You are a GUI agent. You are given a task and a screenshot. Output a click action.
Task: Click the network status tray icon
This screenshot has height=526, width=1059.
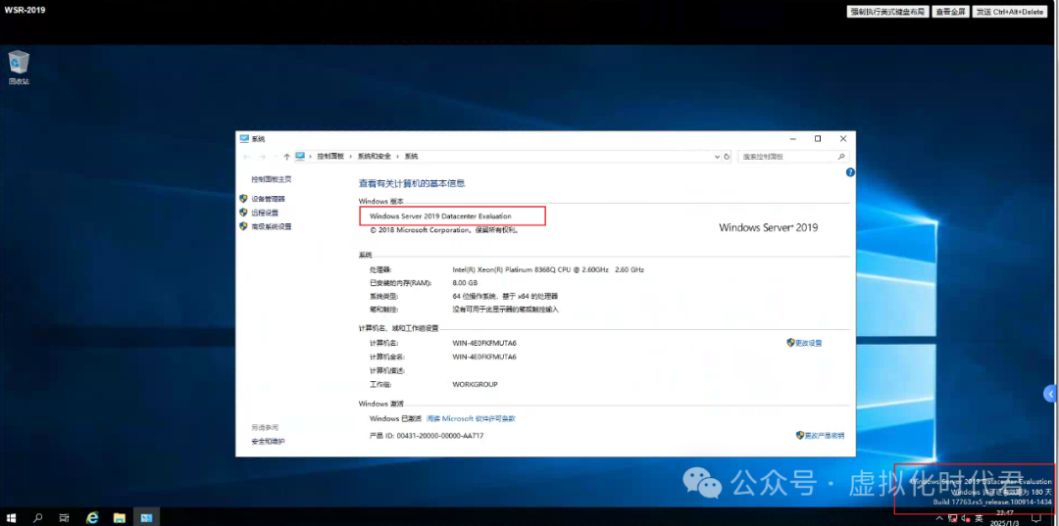952,518
